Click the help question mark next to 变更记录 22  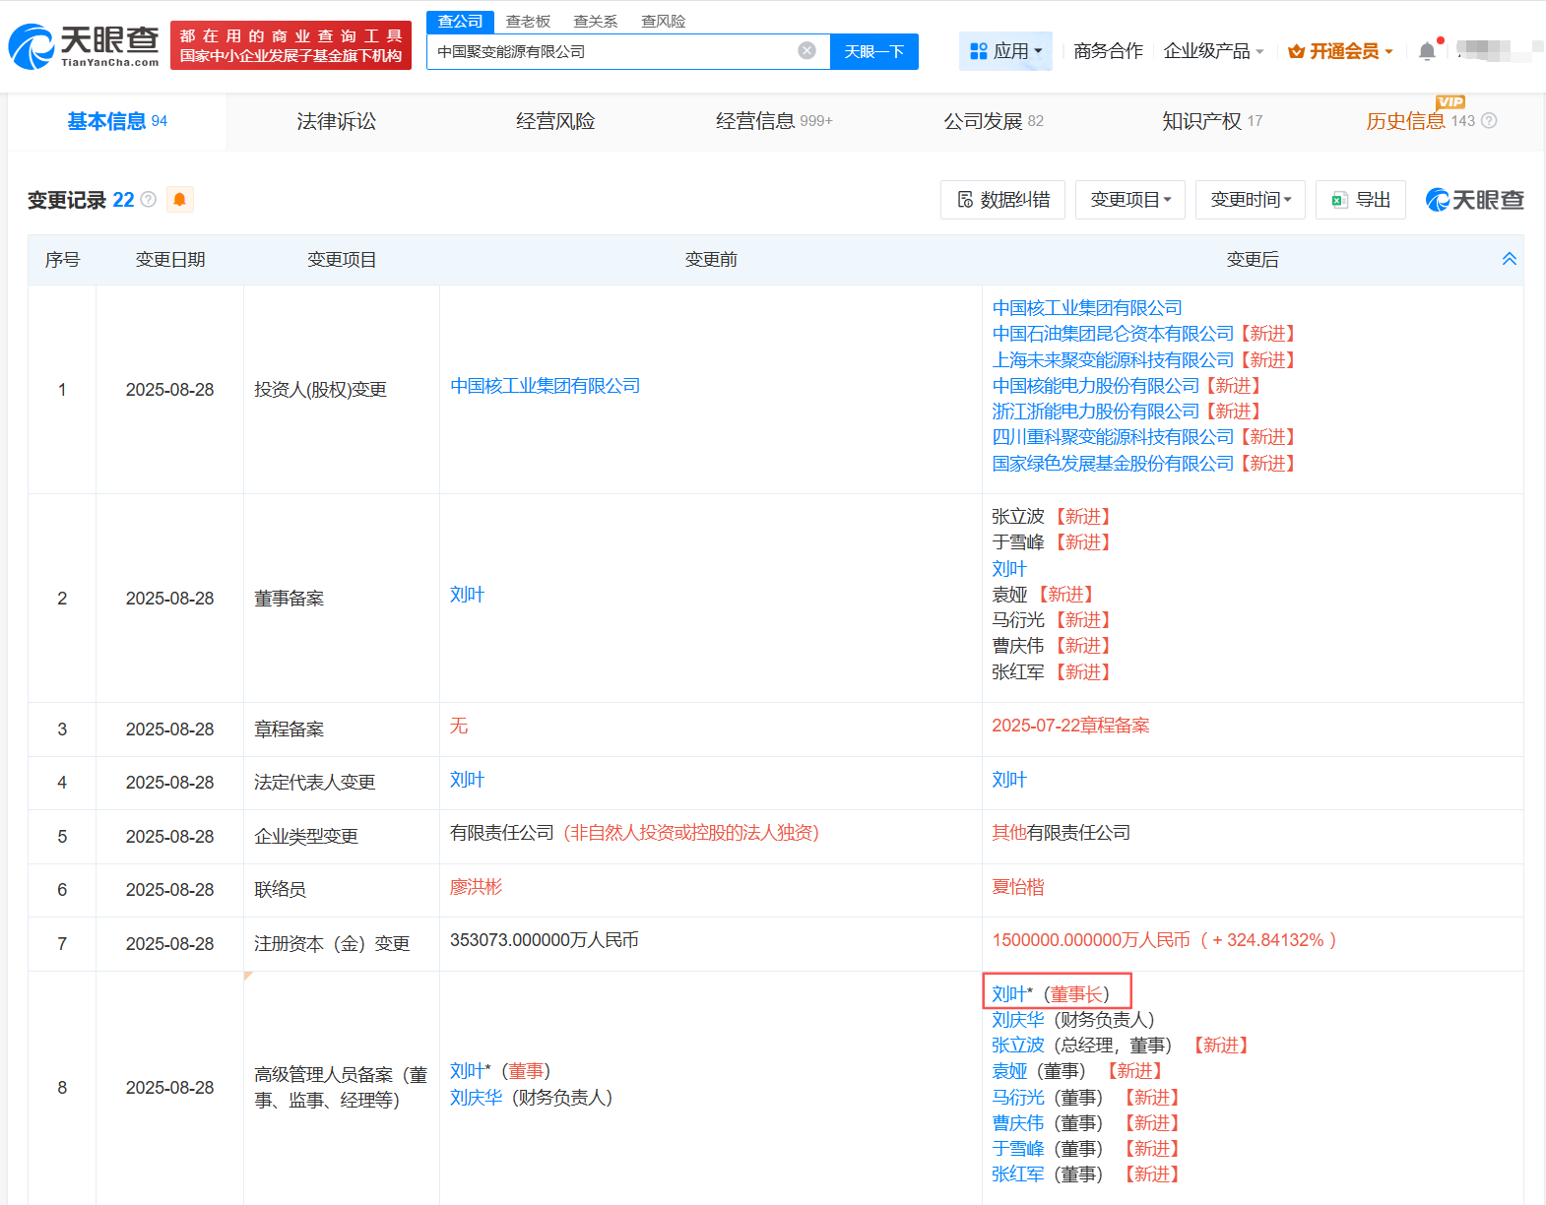(149, 200)
